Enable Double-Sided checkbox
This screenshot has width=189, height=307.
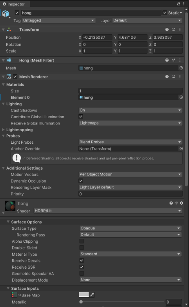(82, 247)
